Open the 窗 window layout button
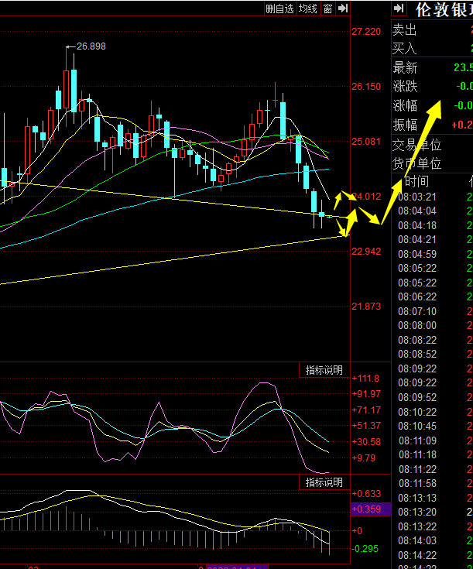Viewport: 473px width, 569px height. [327, 9]
